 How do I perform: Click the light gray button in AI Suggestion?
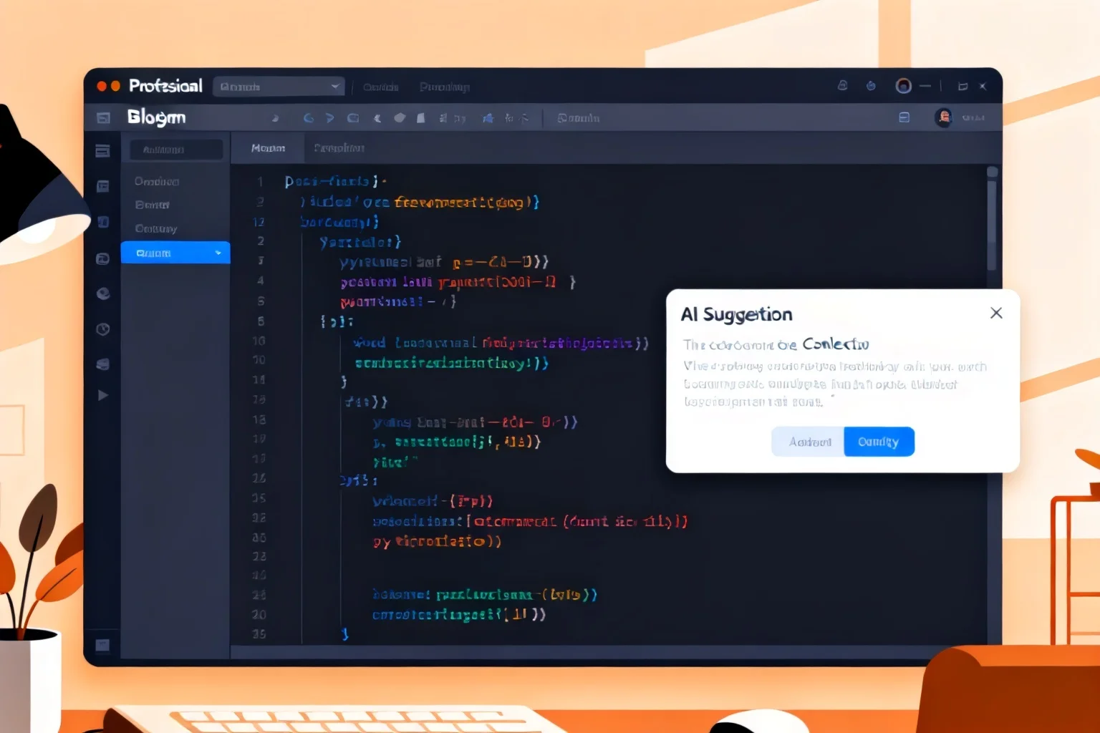(809, 442)
